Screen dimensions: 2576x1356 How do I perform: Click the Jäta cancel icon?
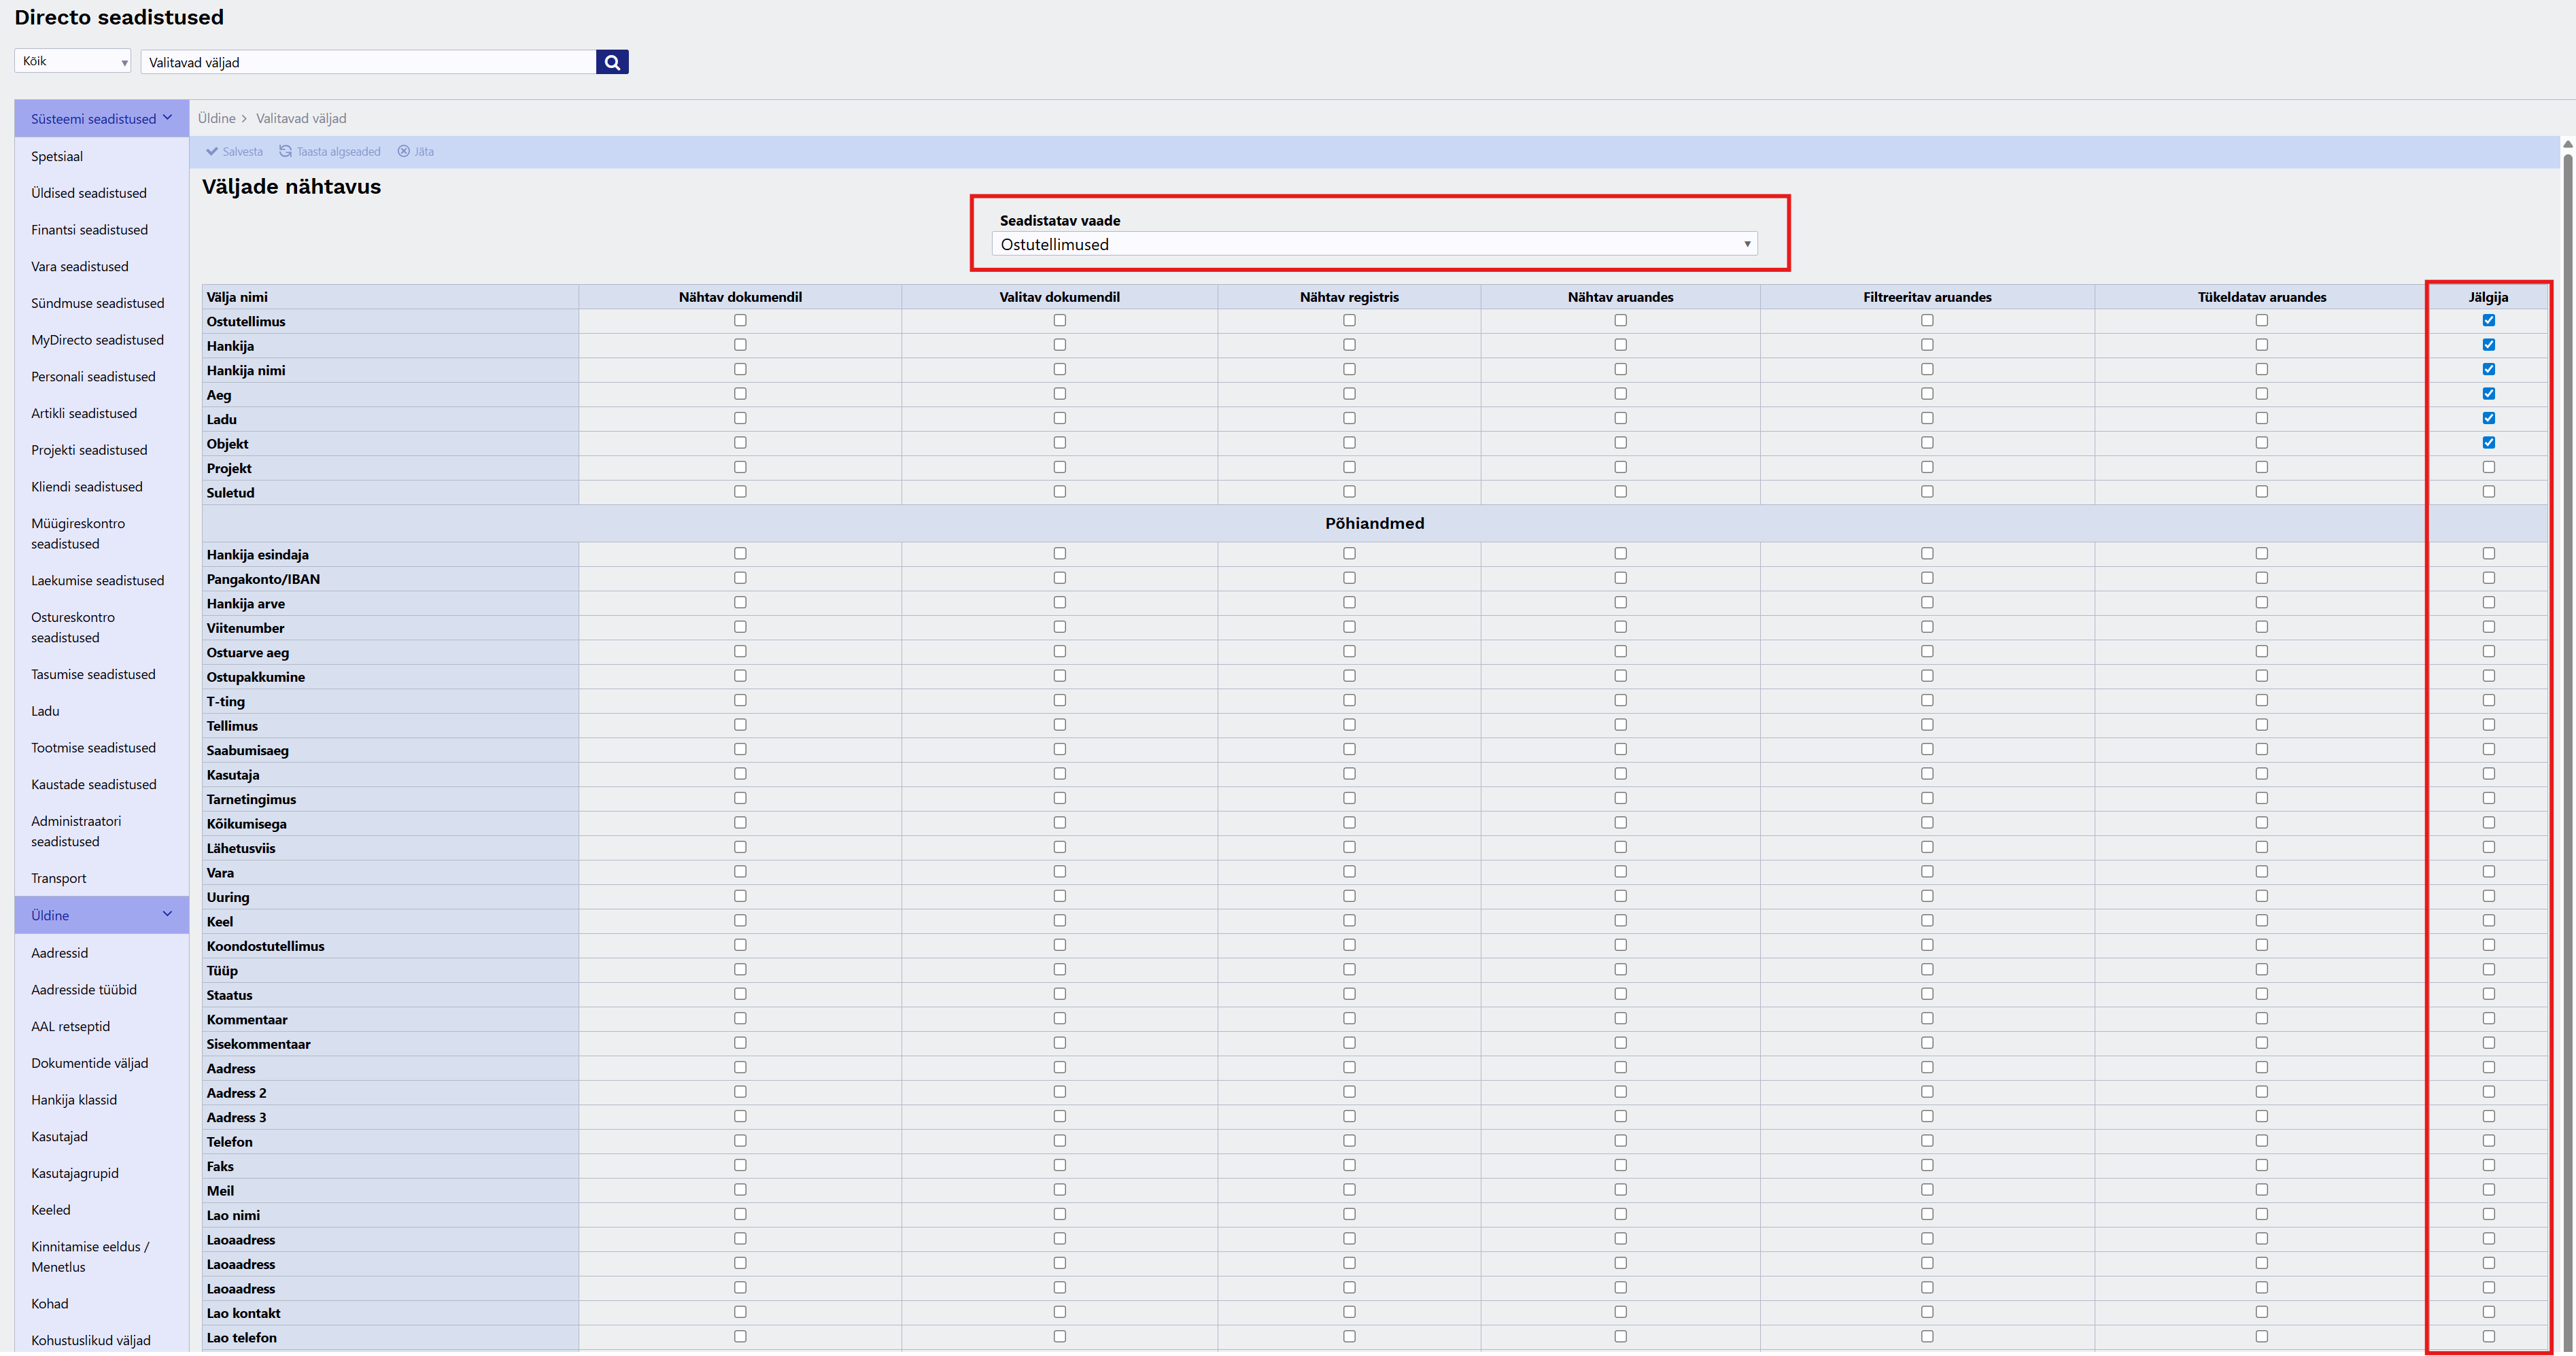point(404,152)
